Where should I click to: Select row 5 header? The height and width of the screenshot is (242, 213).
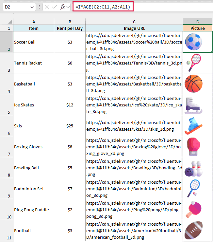tap(7, 105)
